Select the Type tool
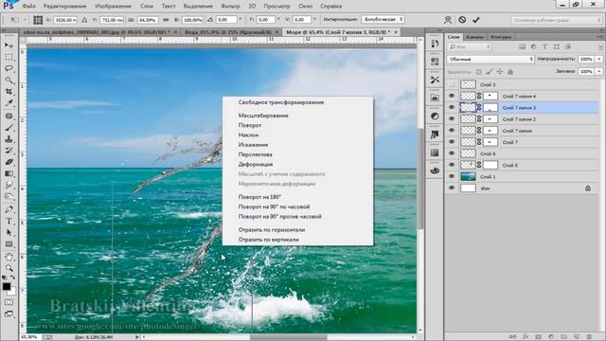606x341 pixels. (x=9, y=221)
